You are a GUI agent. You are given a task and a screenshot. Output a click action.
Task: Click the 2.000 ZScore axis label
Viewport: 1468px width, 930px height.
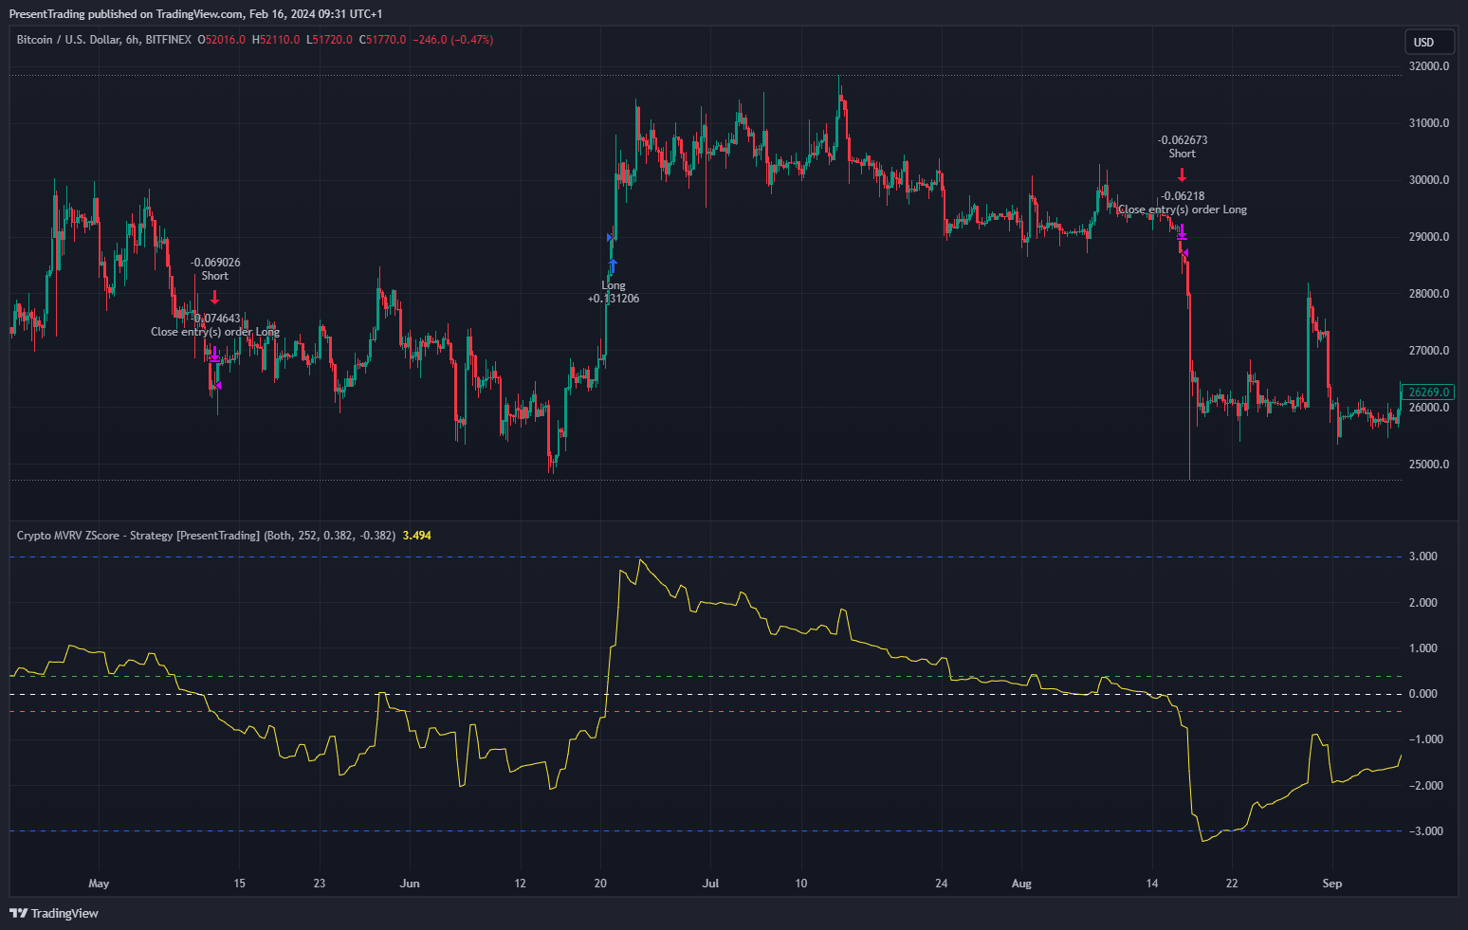pyautogui.click(x=1423, y=603)
